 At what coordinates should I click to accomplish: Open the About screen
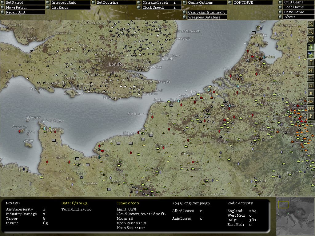[299, 17]
